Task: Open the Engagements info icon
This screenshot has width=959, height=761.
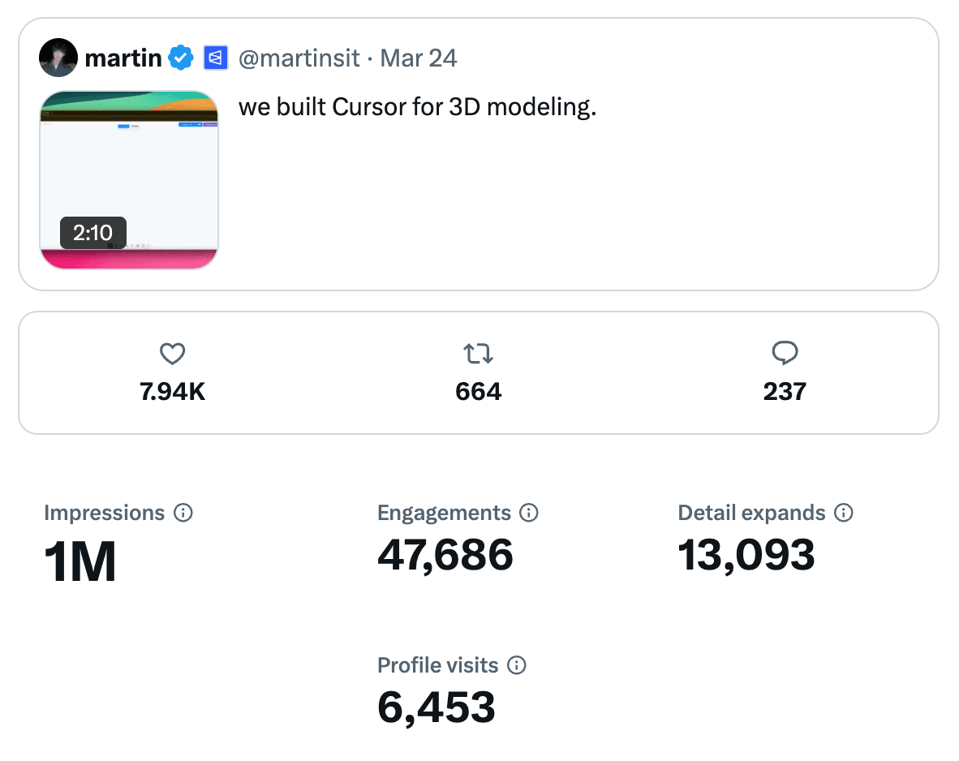Action: pyautogui.click(x=529, y=513)
